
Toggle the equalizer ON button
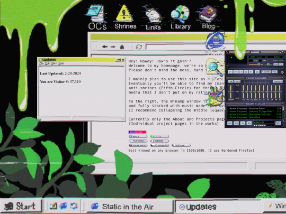pos(230,81)
